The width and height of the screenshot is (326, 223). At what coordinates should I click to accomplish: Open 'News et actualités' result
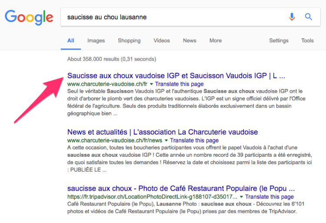pos(163,132)
